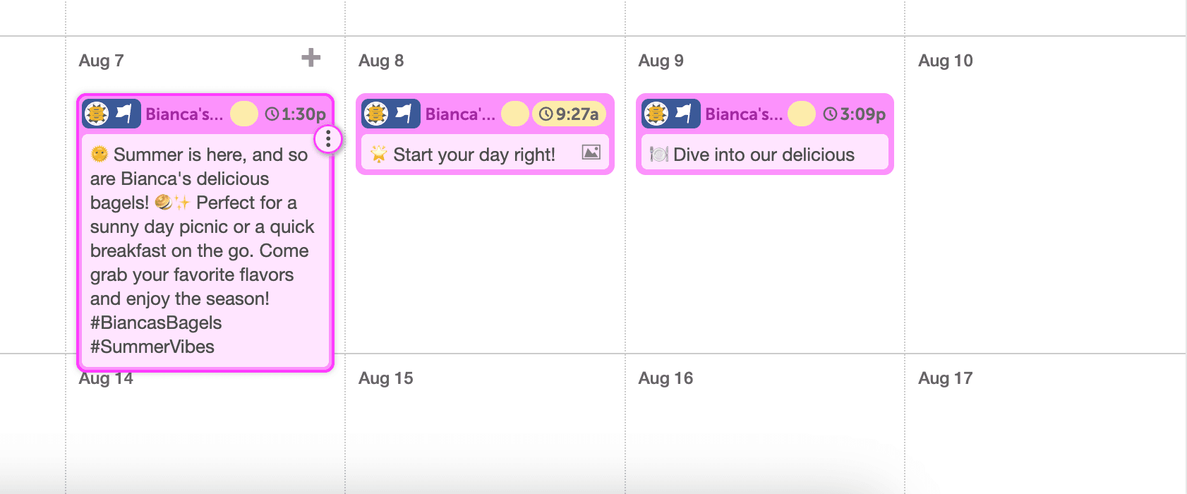Click yellow status circle on Aug 7 post
Viewport: 1187px width, 494px height.
pos(244,114)
